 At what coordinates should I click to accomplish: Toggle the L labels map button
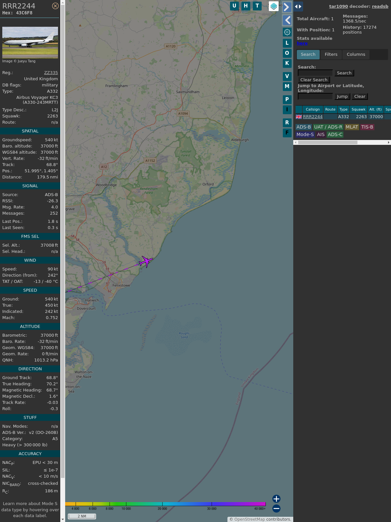click(287, 43)
